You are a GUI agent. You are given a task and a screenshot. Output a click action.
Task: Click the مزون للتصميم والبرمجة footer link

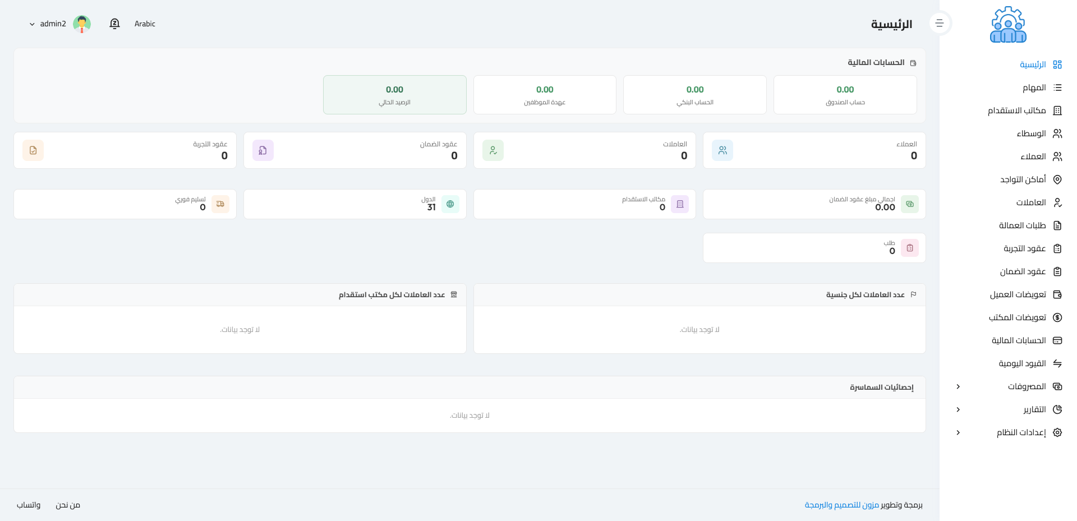(841, 505)
